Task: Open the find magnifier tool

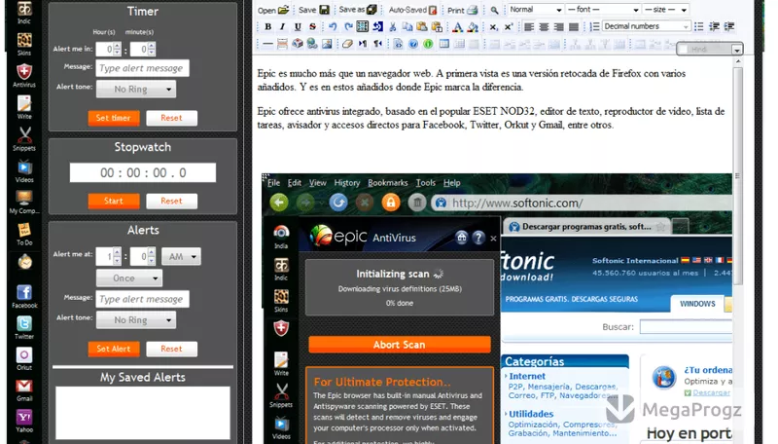Action: point(494,10)
